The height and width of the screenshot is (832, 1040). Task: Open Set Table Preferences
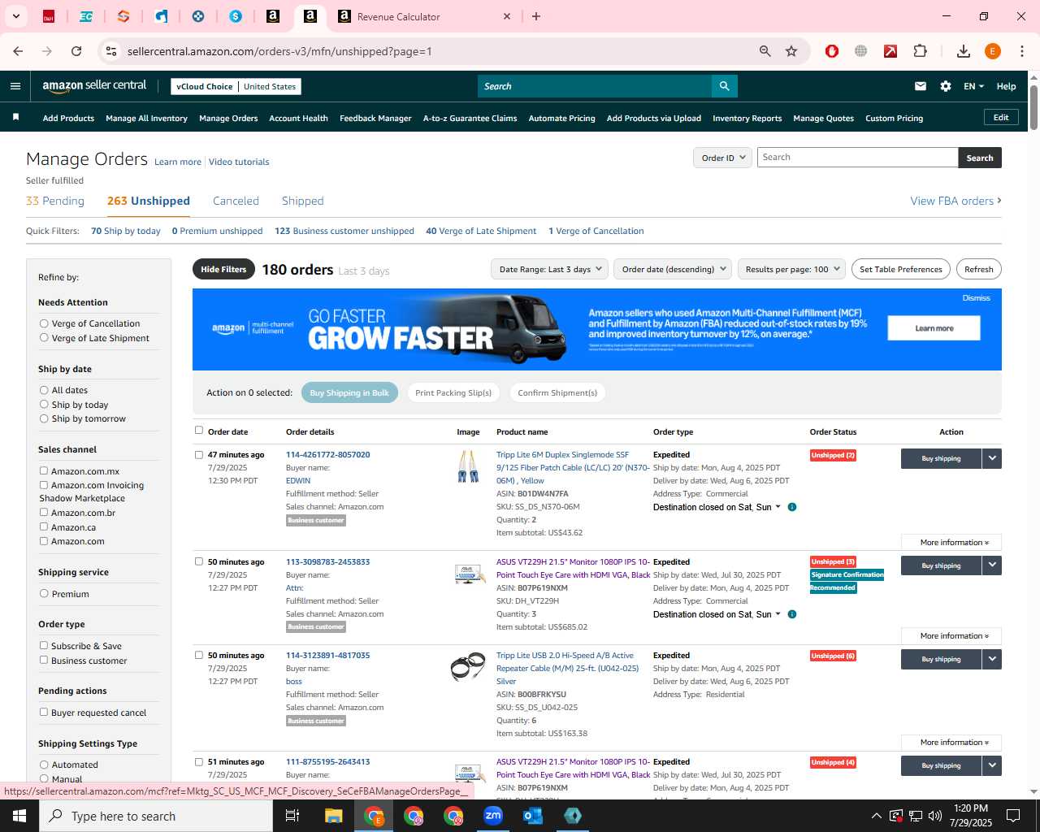[x=900, y=269]
